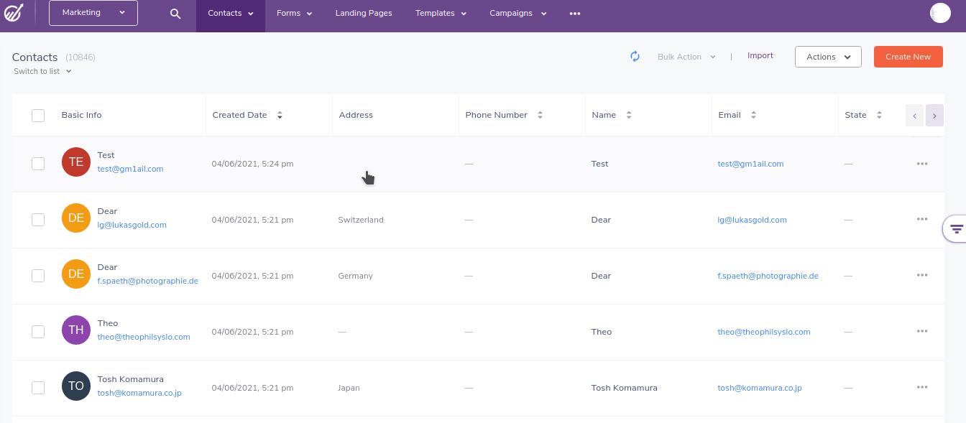Screen dimensions: 966x423
Task: Click the EngageBay logo icon
Action: 14,13
